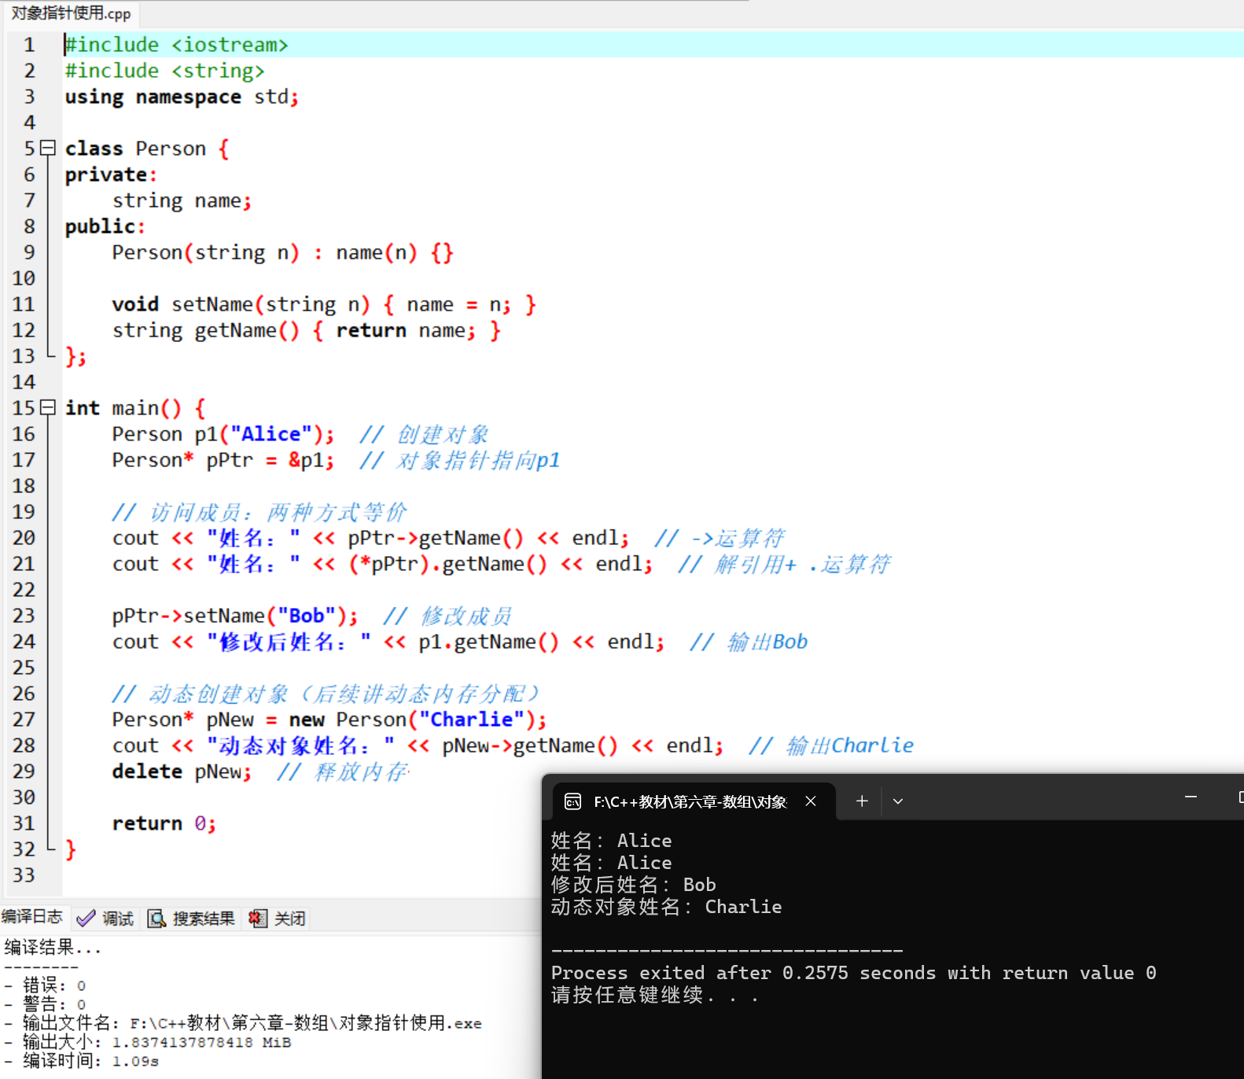Minimize the console window
The height and width of the screenshot is (1079, 1244).
pyautogui.click(x=1191, y=797)
